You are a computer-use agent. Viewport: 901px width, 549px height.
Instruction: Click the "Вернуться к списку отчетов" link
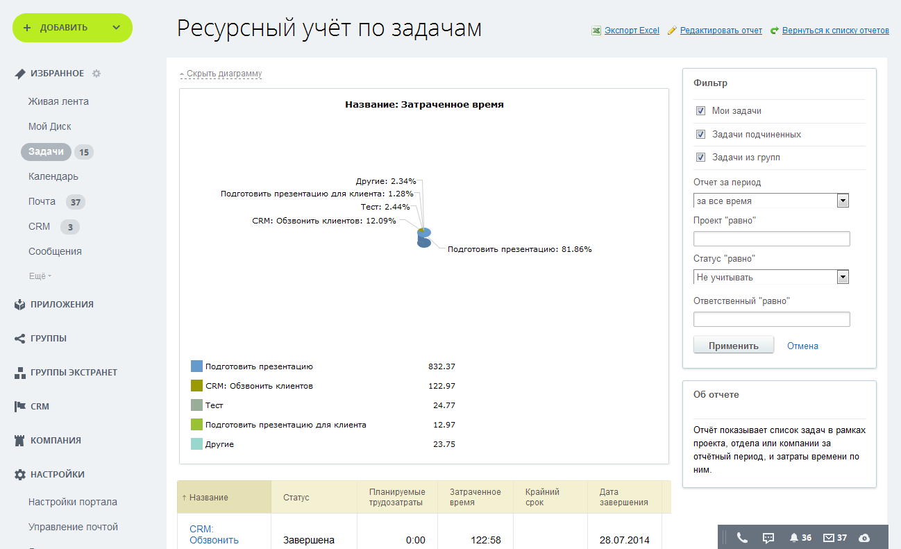(x=835, y=31)
